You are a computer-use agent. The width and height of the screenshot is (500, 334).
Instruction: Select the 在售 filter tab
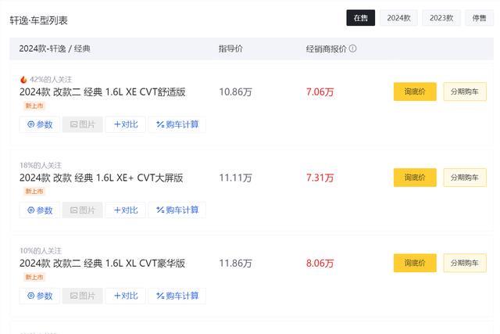pyautogui.click(x=361, y=18)
